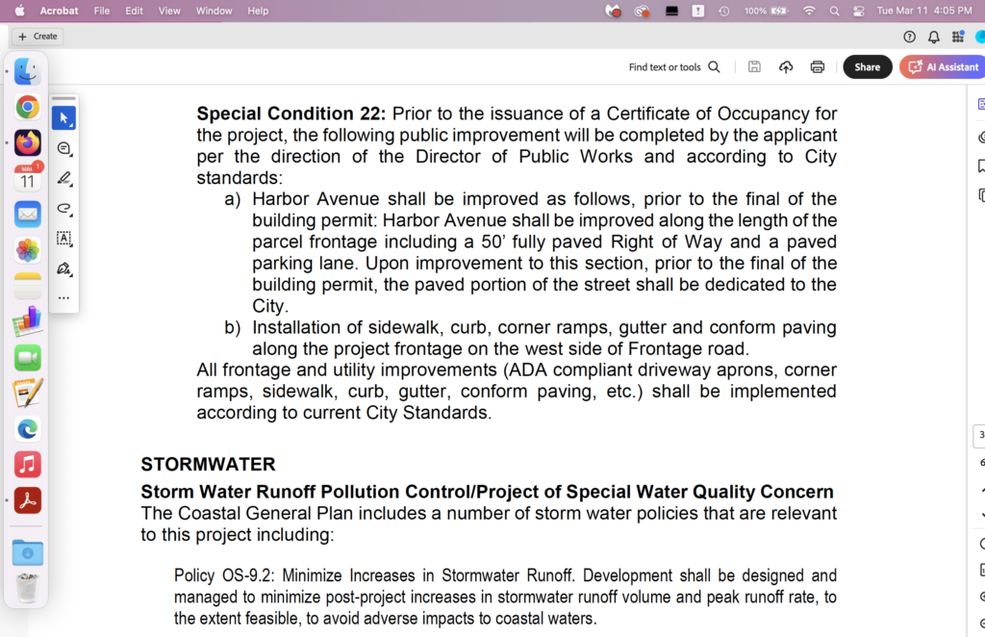
Task: Click the search magnifier in Acrobat toolbar
Action: pos(715,66)
